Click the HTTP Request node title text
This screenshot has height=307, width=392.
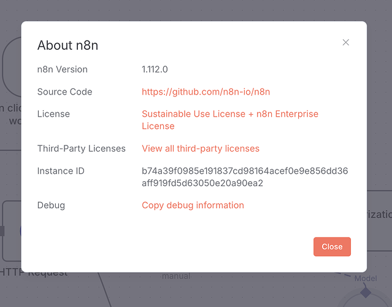tap(34, 273)
